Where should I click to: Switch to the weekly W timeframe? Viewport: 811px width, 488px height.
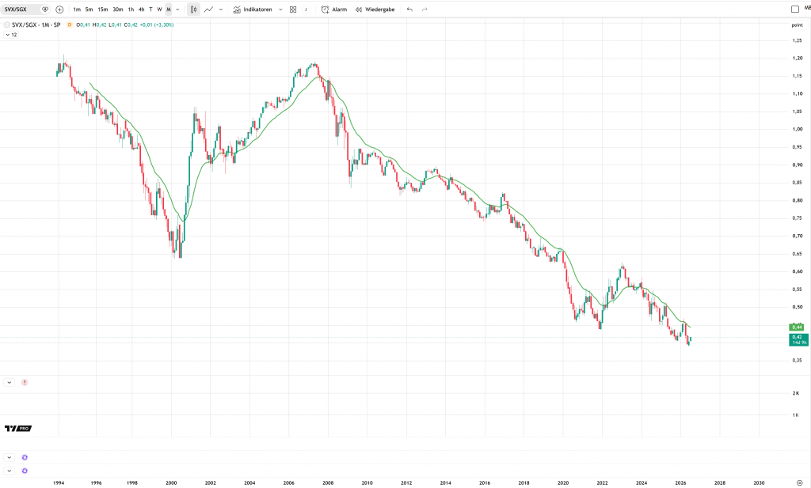tap(159, 9)
